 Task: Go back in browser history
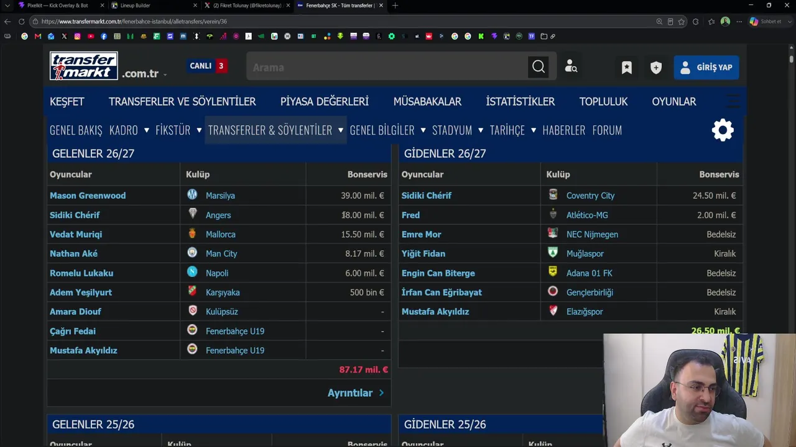7,21
